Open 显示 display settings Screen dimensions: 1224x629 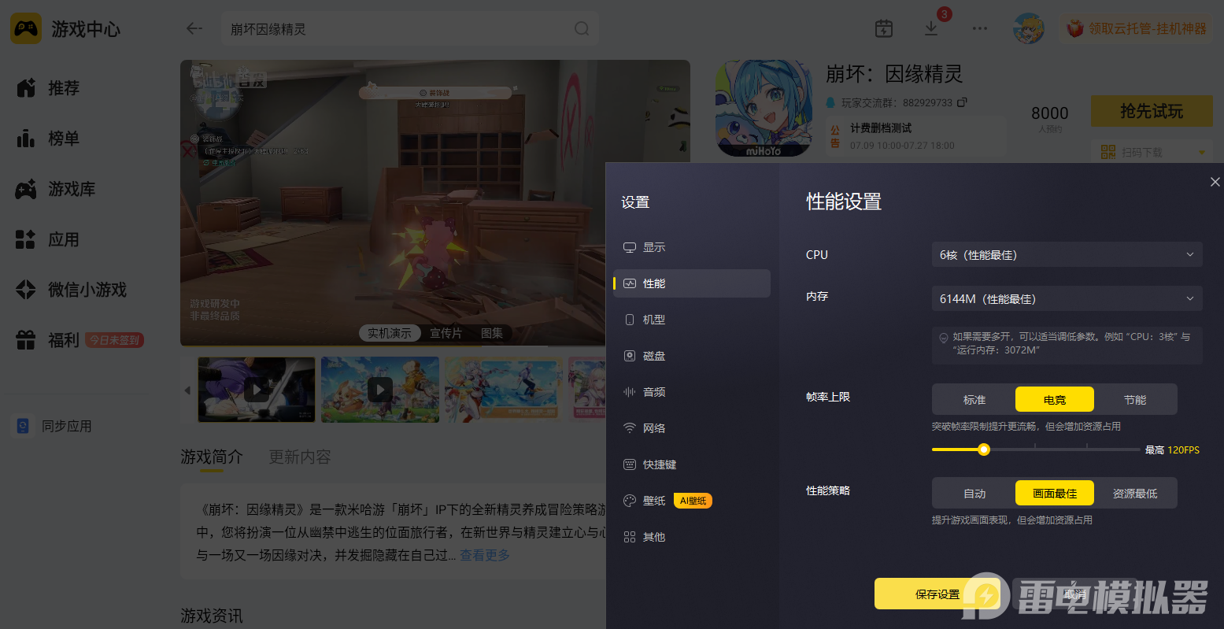pos(692,247)
